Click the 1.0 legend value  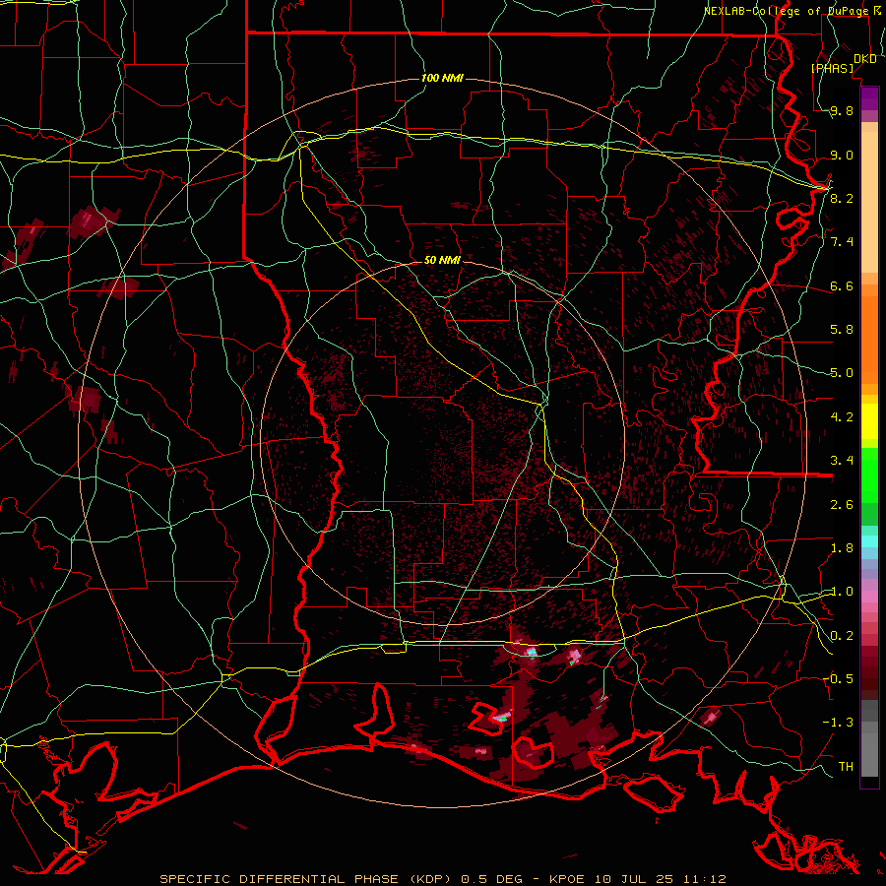(842, 592)
